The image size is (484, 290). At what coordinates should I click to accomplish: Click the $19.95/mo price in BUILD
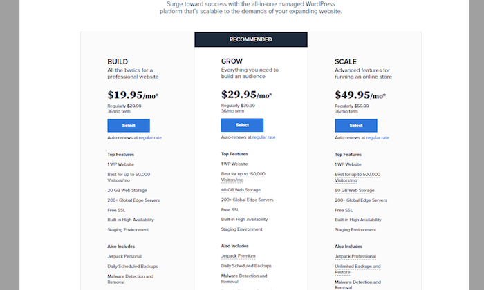pos(133,95)
